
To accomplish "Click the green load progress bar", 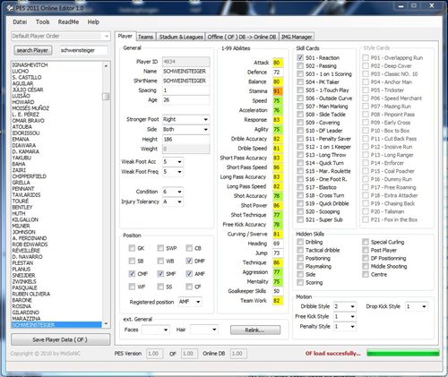I will tap(403, 353).
